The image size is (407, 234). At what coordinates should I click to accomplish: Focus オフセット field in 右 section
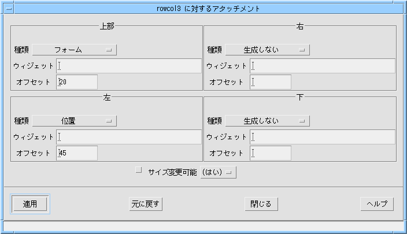point(271,82)
